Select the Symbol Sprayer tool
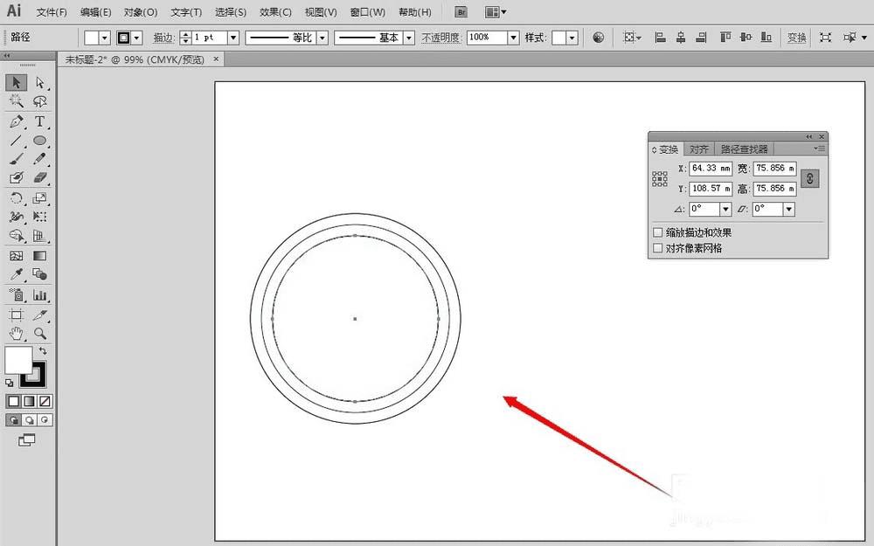The width and height of the screenshot is (874, 546). (16, 294)
